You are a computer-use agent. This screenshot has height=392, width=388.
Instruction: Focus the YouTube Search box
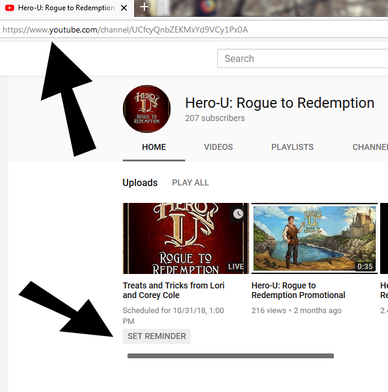[x=303, y=58]
